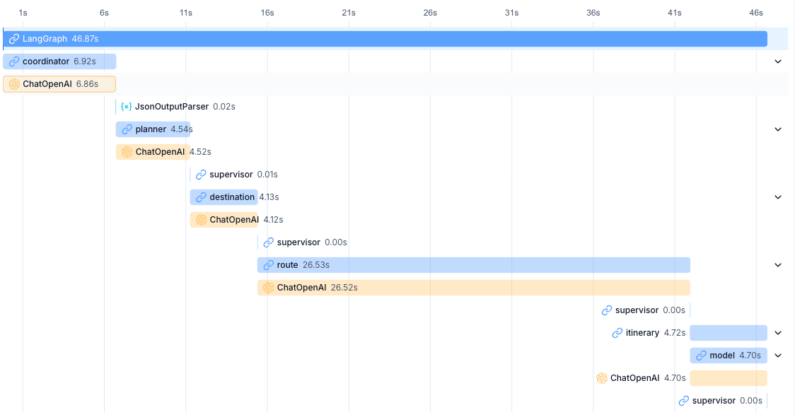Select the 31s label on the timeline header
The width and height of the screenshot is (795, 417).
[511, 13]
